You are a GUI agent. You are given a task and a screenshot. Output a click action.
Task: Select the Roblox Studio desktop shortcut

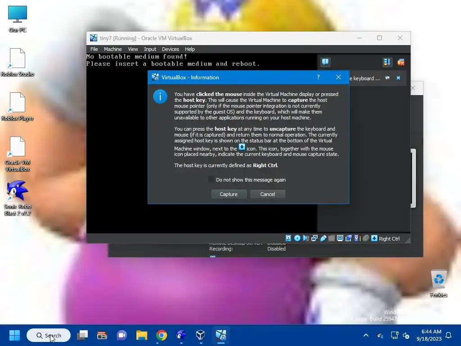[18, 62]
